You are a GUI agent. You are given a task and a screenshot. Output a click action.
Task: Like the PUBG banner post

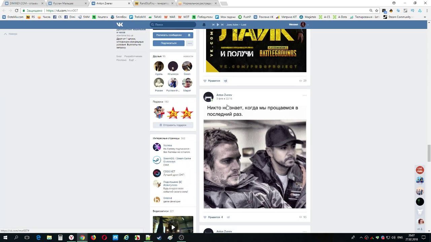tap(211, 81)
